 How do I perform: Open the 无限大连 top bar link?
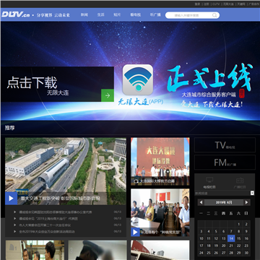[x=228, y=4]
